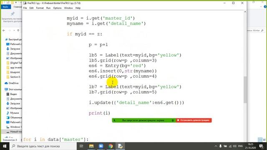
Task: Open Explorer help question mark icon
Action: (265, 7)
